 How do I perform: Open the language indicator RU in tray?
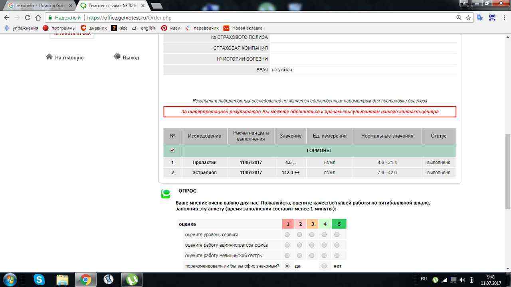click(424, 279)
